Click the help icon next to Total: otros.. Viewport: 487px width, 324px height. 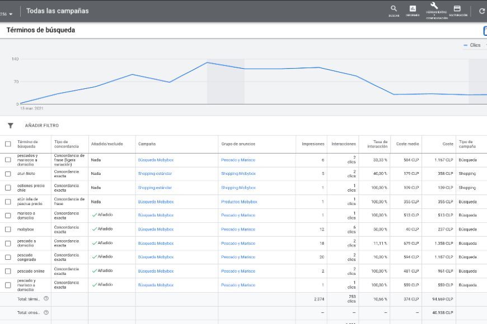[x=46, y=312]
